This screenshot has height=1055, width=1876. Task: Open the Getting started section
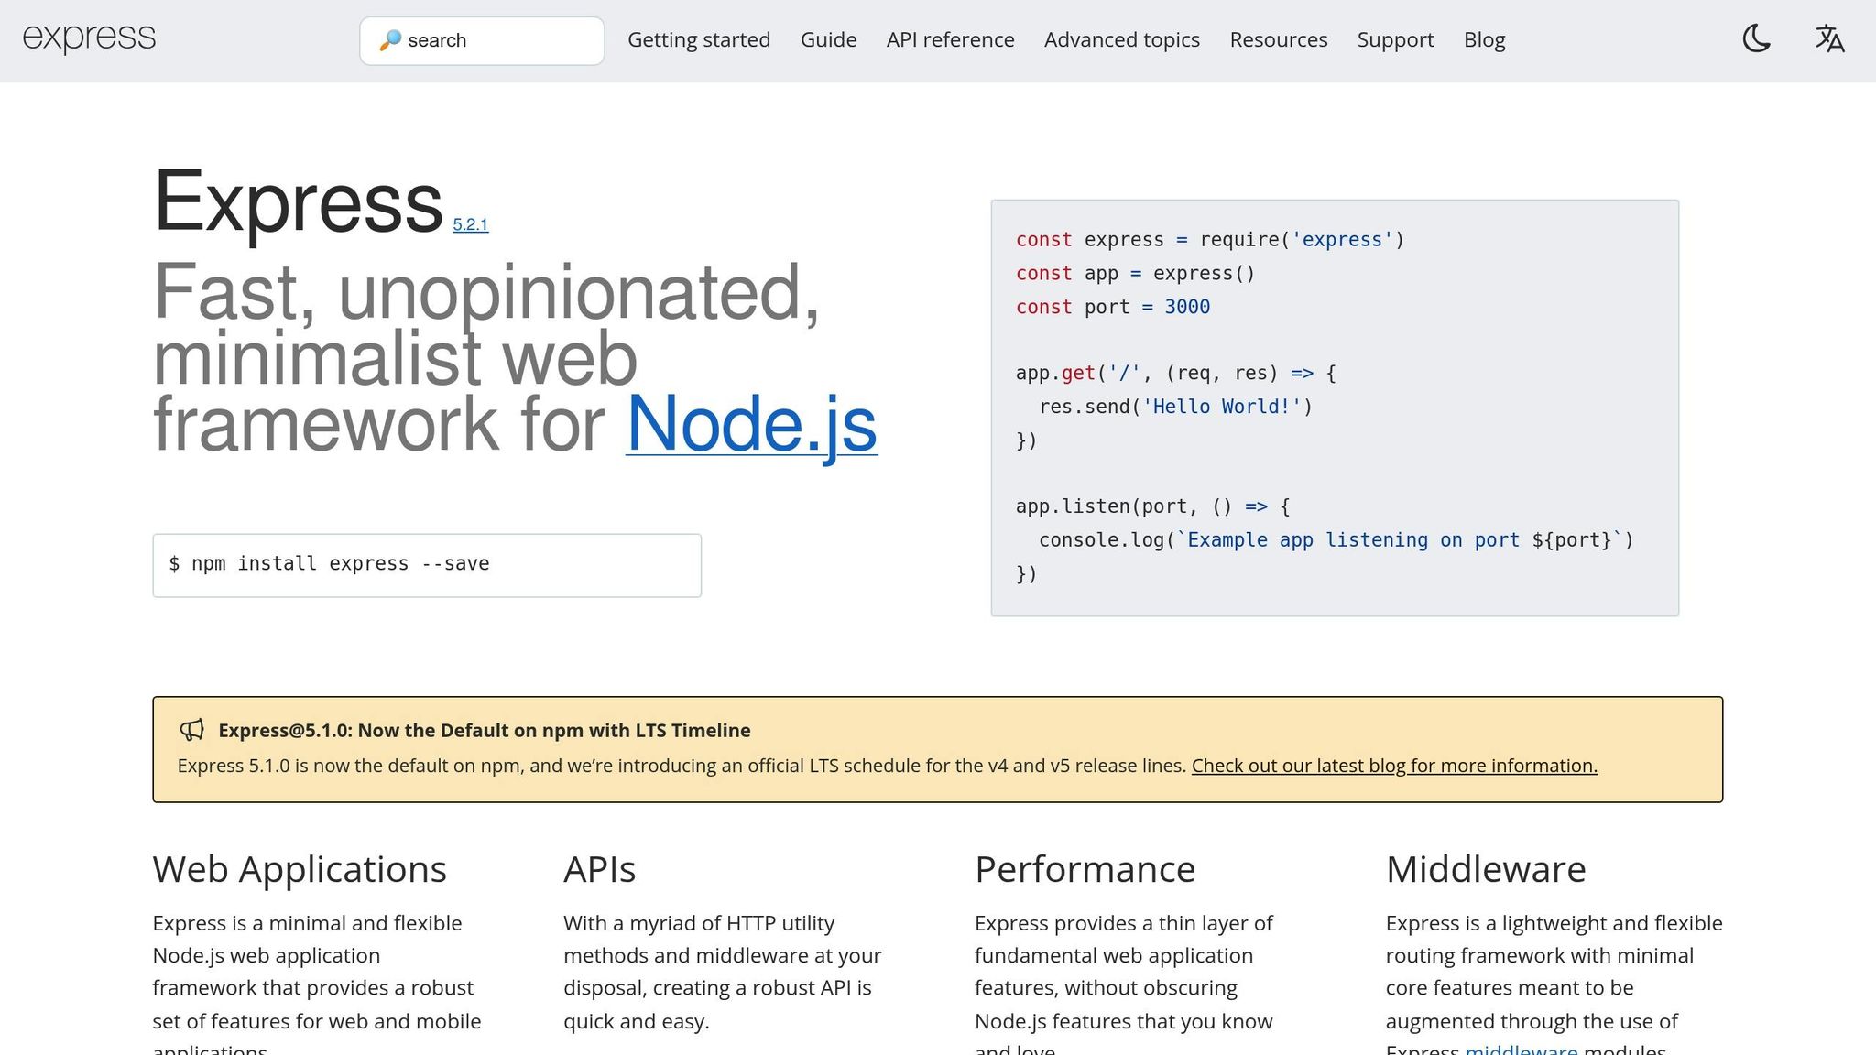699,39
